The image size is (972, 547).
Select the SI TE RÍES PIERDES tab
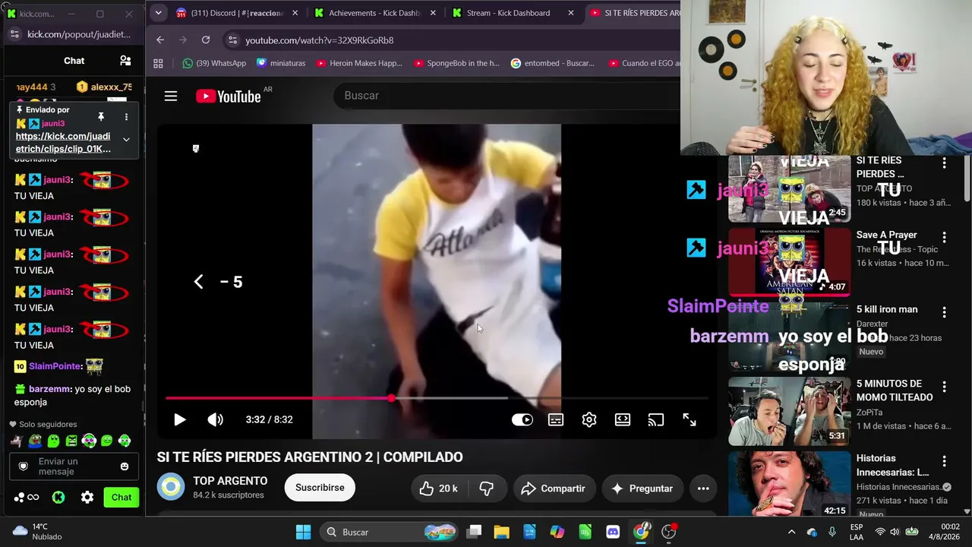click(x=634, y=13)
